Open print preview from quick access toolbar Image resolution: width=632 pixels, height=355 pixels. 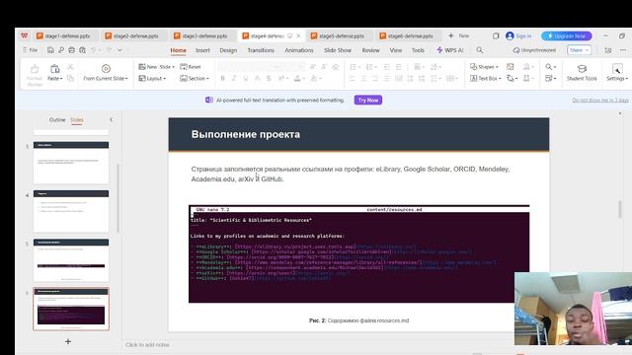pos(82,50)
